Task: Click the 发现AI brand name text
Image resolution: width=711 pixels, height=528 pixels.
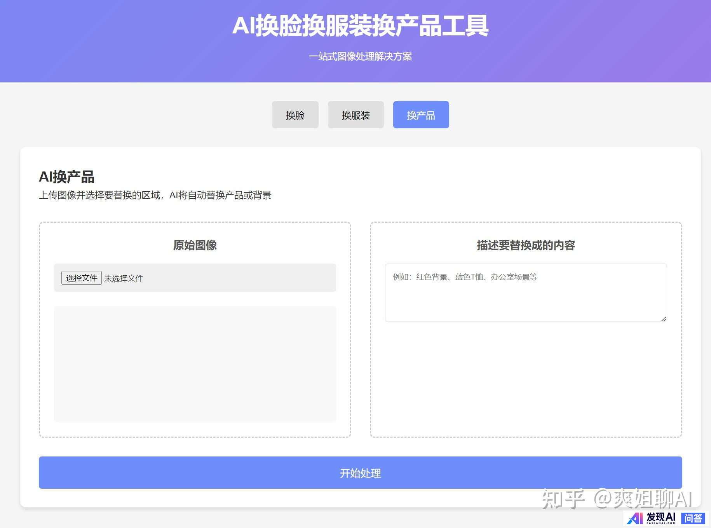Action: (661, 517)
